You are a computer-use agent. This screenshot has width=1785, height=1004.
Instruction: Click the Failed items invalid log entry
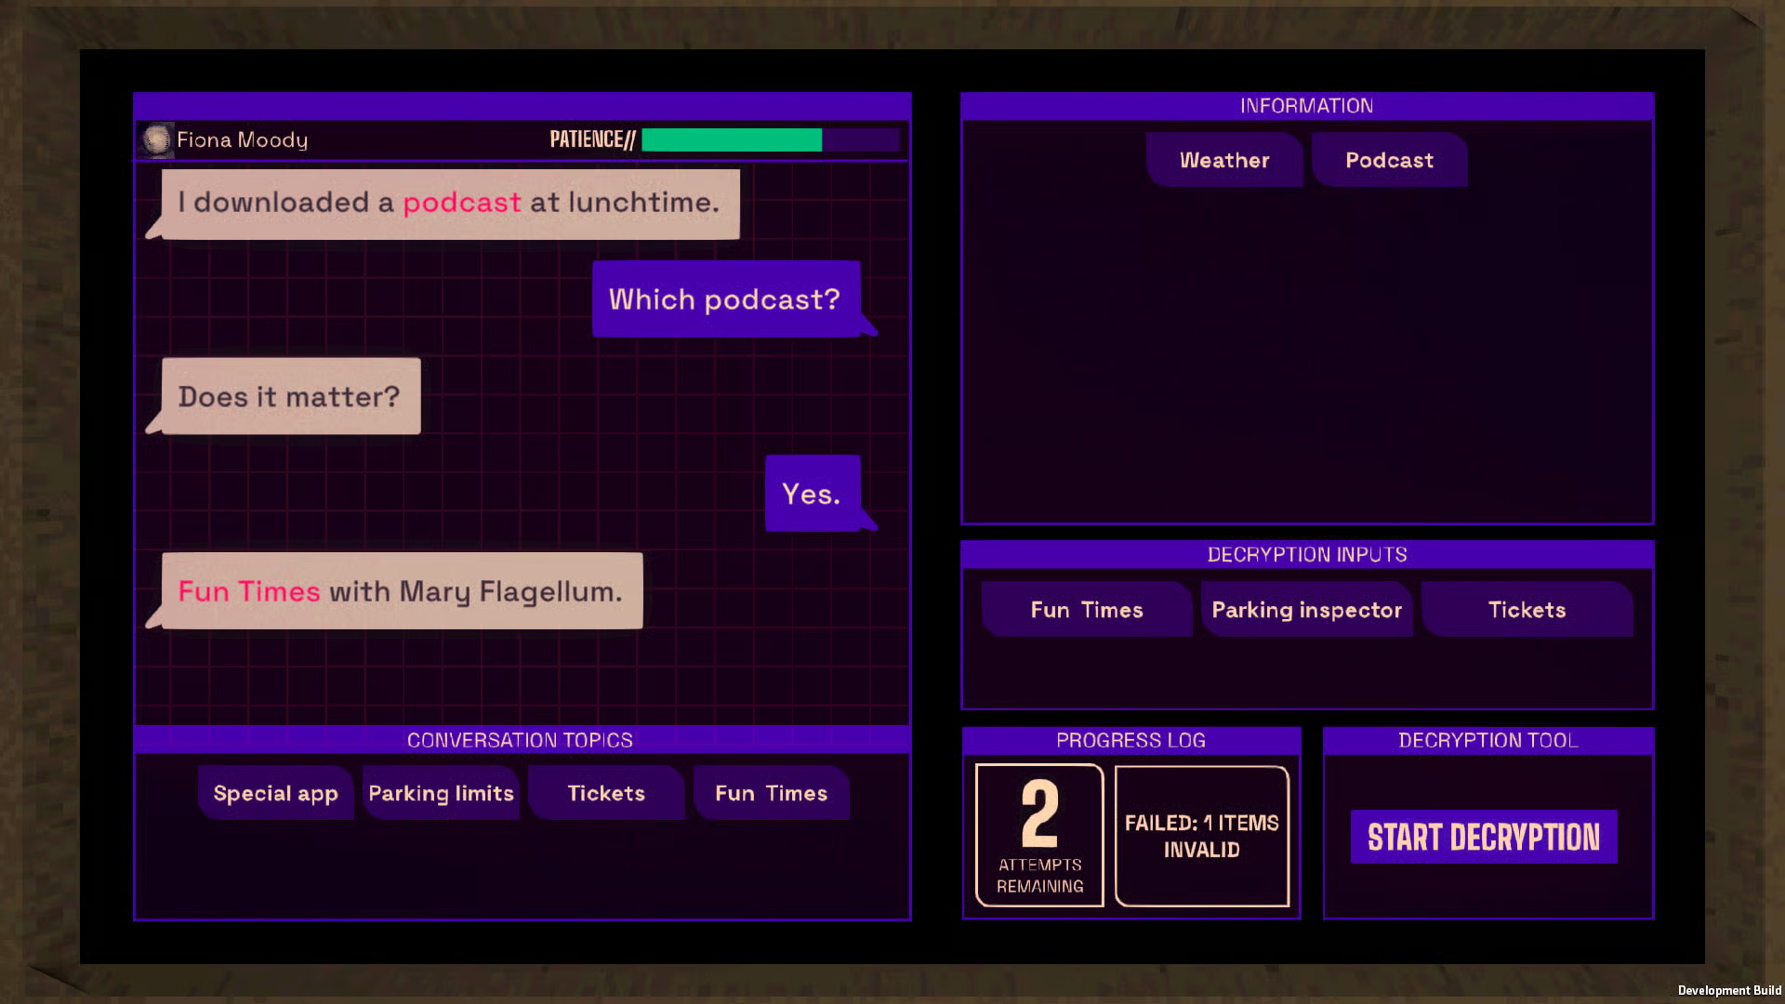point(1201,836)
